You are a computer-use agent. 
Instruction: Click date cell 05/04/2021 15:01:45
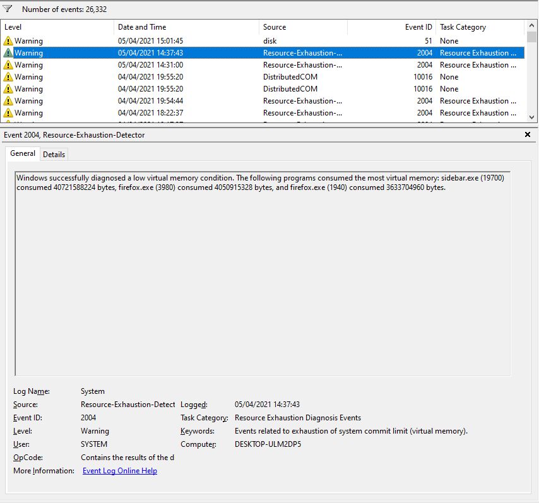point(151,41)
